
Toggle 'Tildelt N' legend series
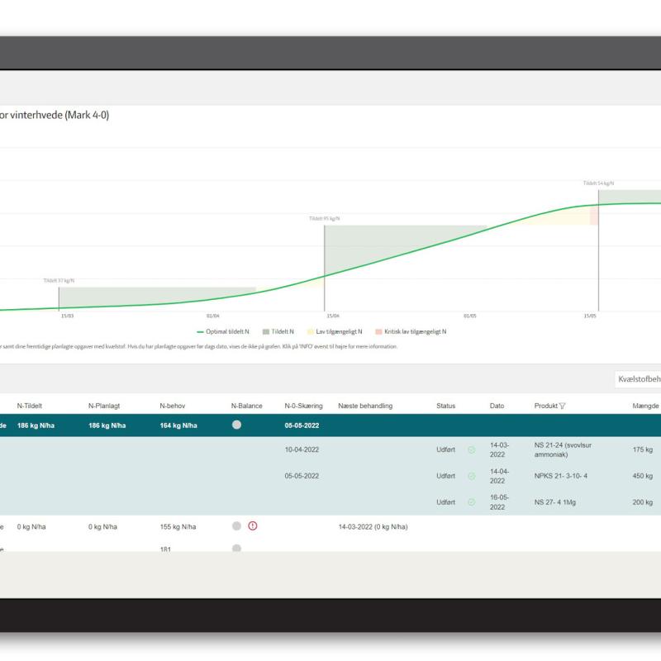click(278, 332)
